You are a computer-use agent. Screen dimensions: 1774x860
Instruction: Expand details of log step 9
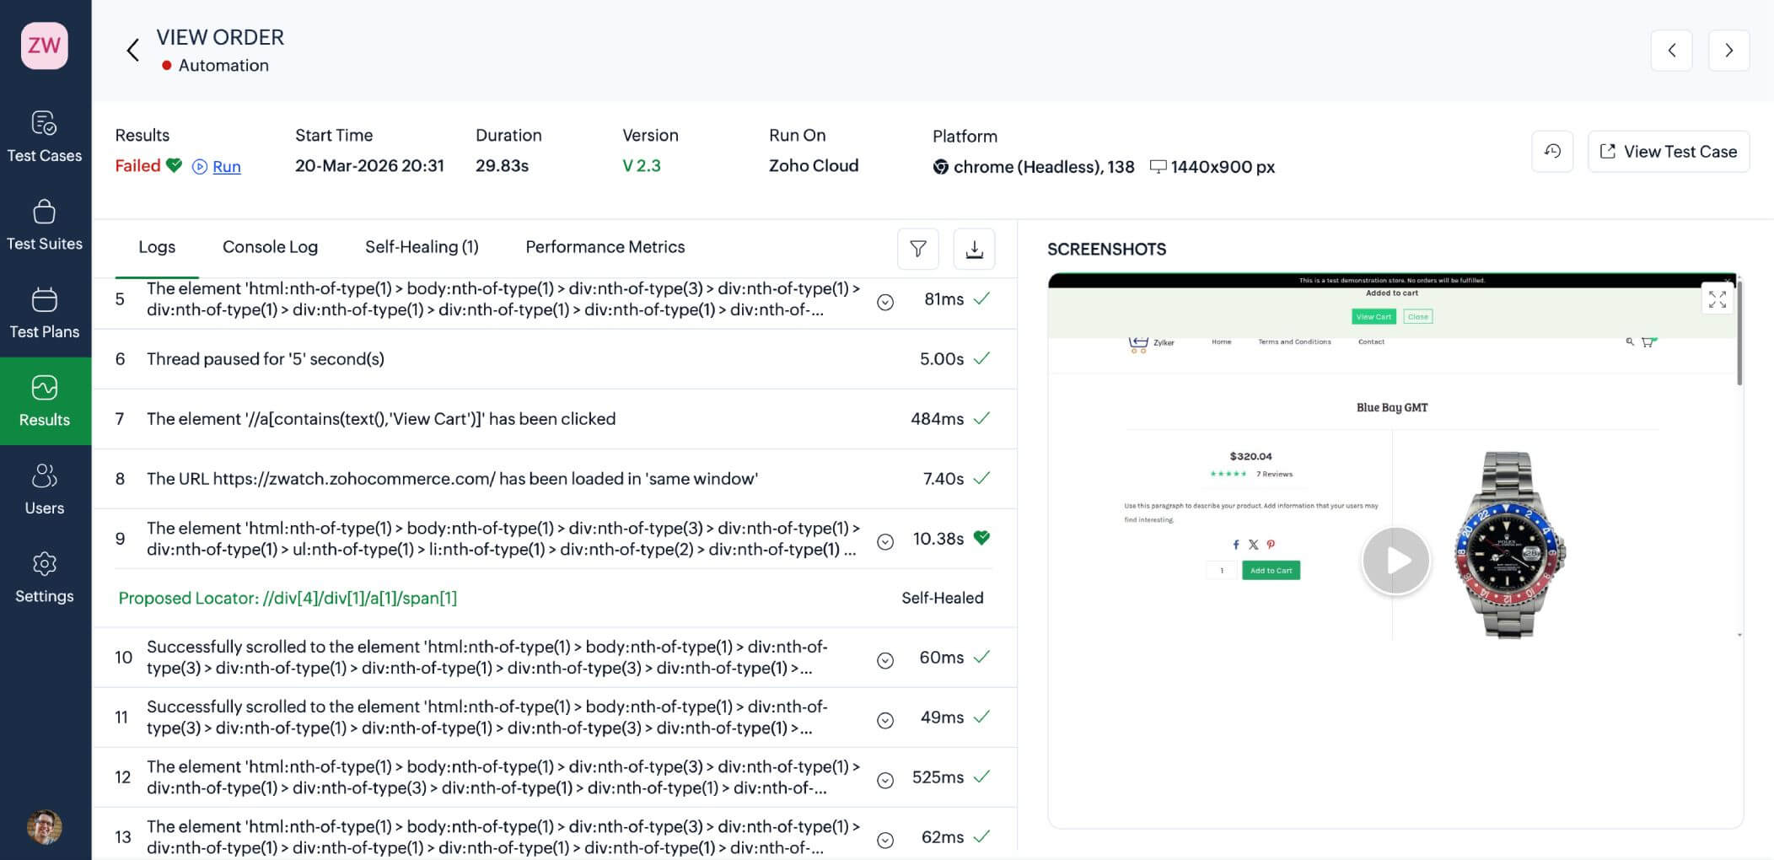pyautogui.click(x=885, y=542)
